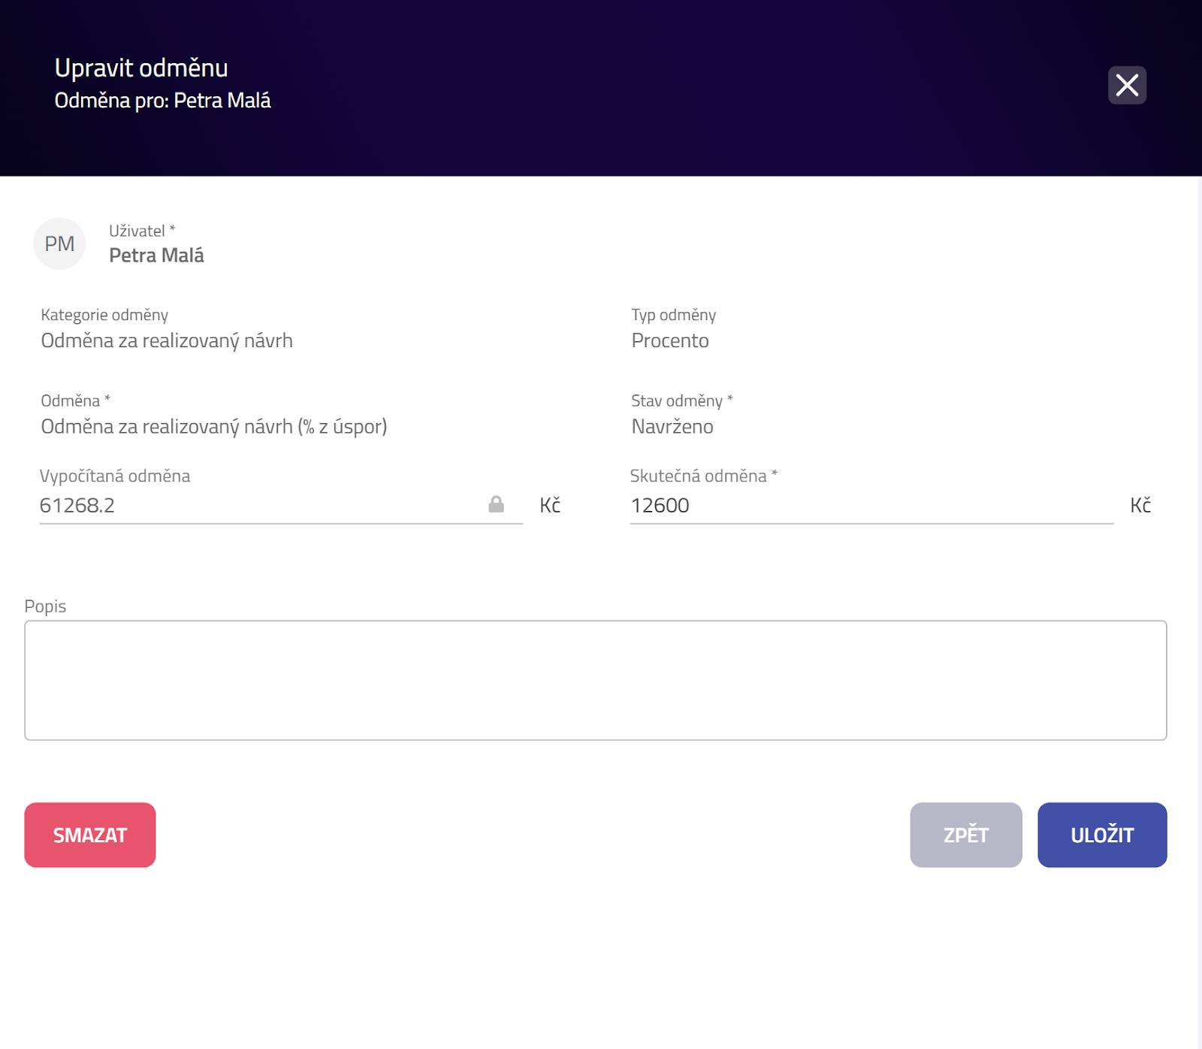This screenshot has height=1049, width=1202.
Task: Click the Typ odměny value Procento
Action: [x=670, y=341]
